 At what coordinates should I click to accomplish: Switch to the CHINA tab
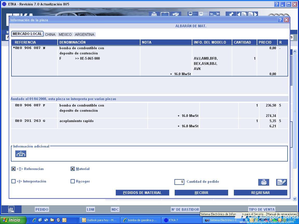[50, 34]
